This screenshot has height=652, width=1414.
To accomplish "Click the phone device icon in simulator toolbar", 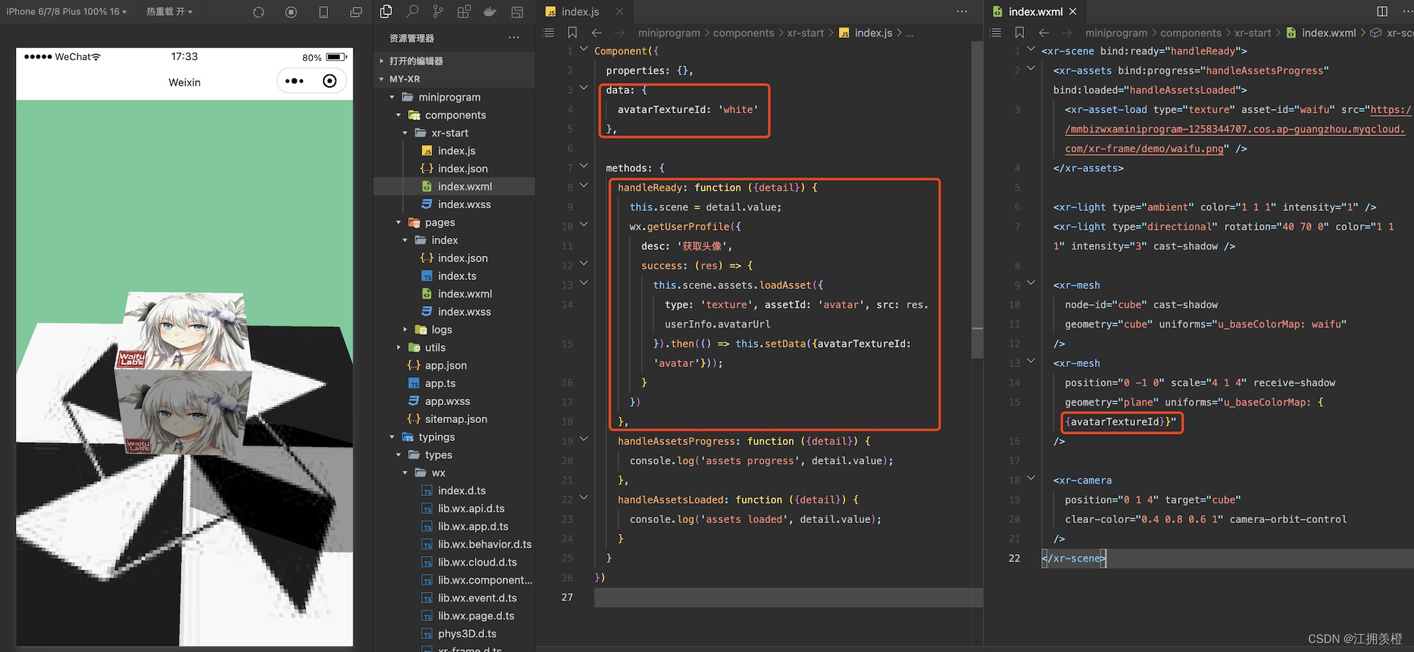I will (324, 12).
